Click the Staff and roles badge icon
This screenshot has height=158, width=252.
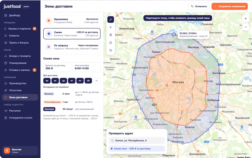[x=6, y=118]
